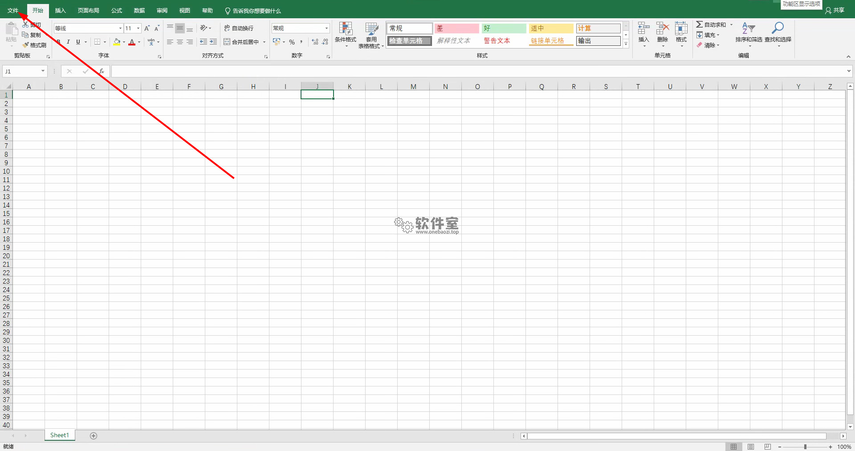Open the font name dropdown
The image size is (855, 451).
120,28
